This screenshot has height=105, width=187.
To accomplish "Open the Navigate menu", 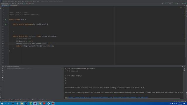I will click(12, 1).
